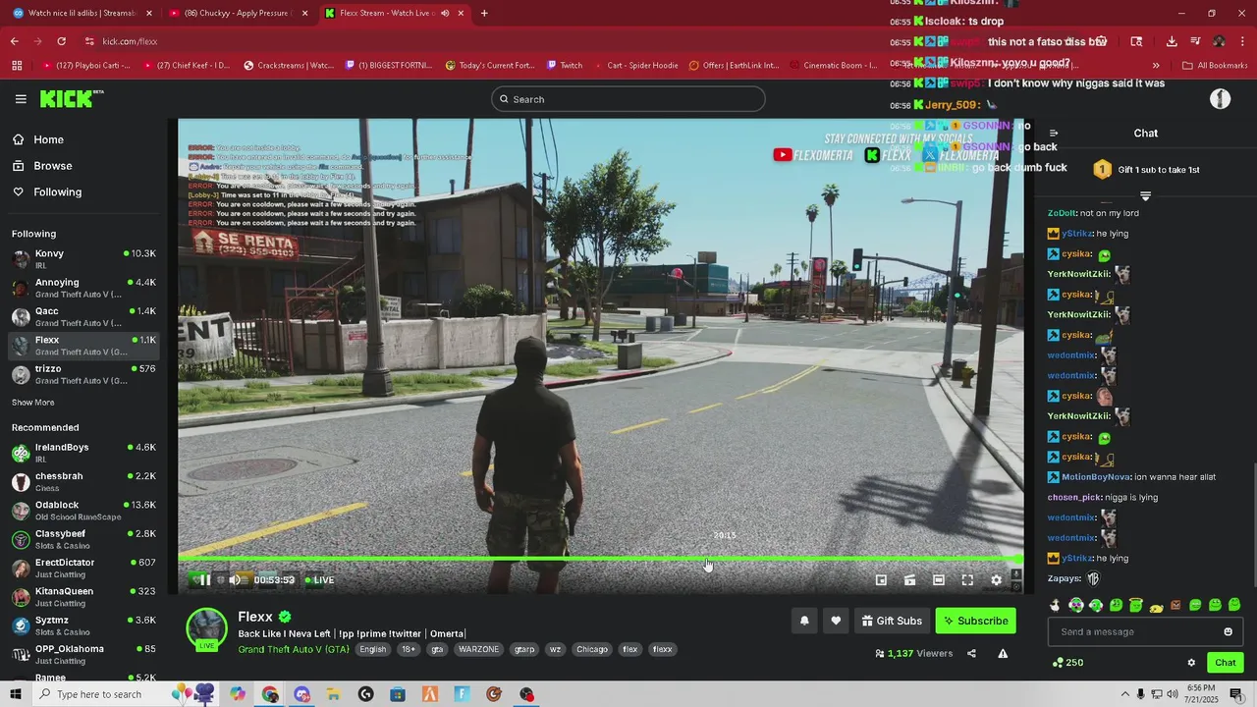Report stream using warning triangle icon
The image size is (1257, 707).
click(1003, 653)
